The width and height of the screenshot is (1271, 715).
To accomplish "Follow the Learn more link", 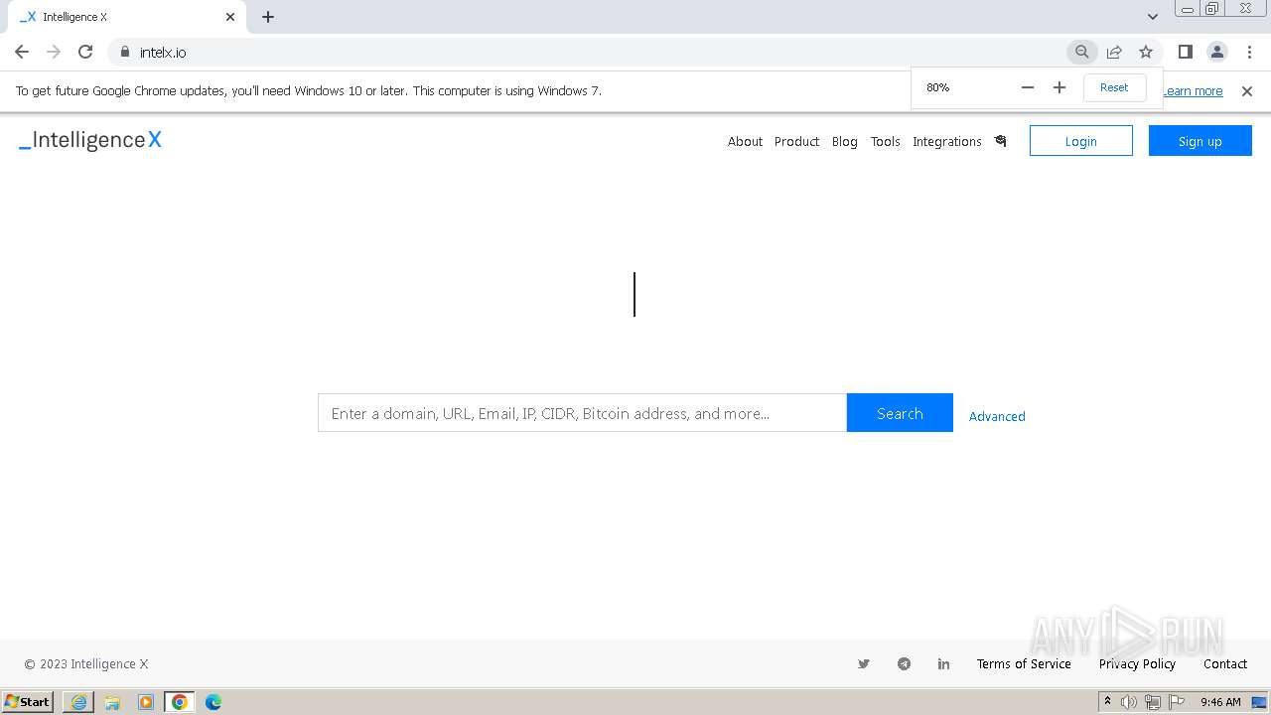I will pos(1193,91).
